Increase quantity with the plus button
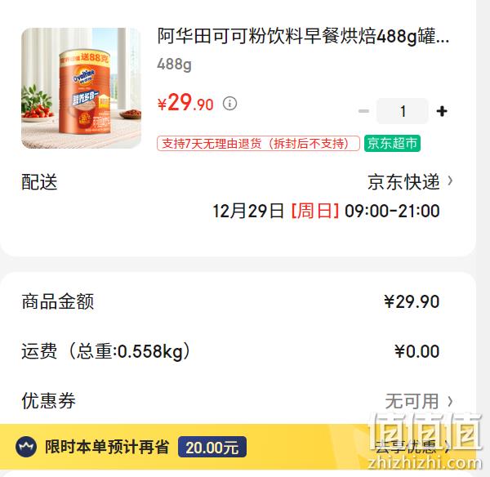The height and width of the screenshot is (477, 490). click(x=442, y=111)
